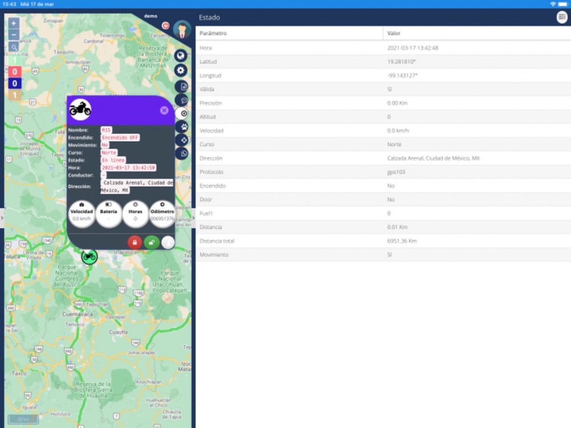Image resolution: width=571 pixels, height=428 pixels.
Task: Open the Odómetro gauge
Action: (162, 214)
